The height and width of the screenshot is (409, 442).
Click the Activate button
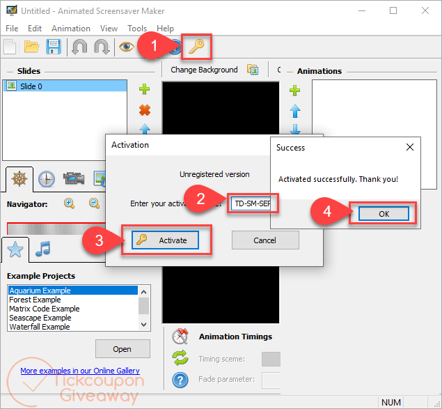coord(165,240)
